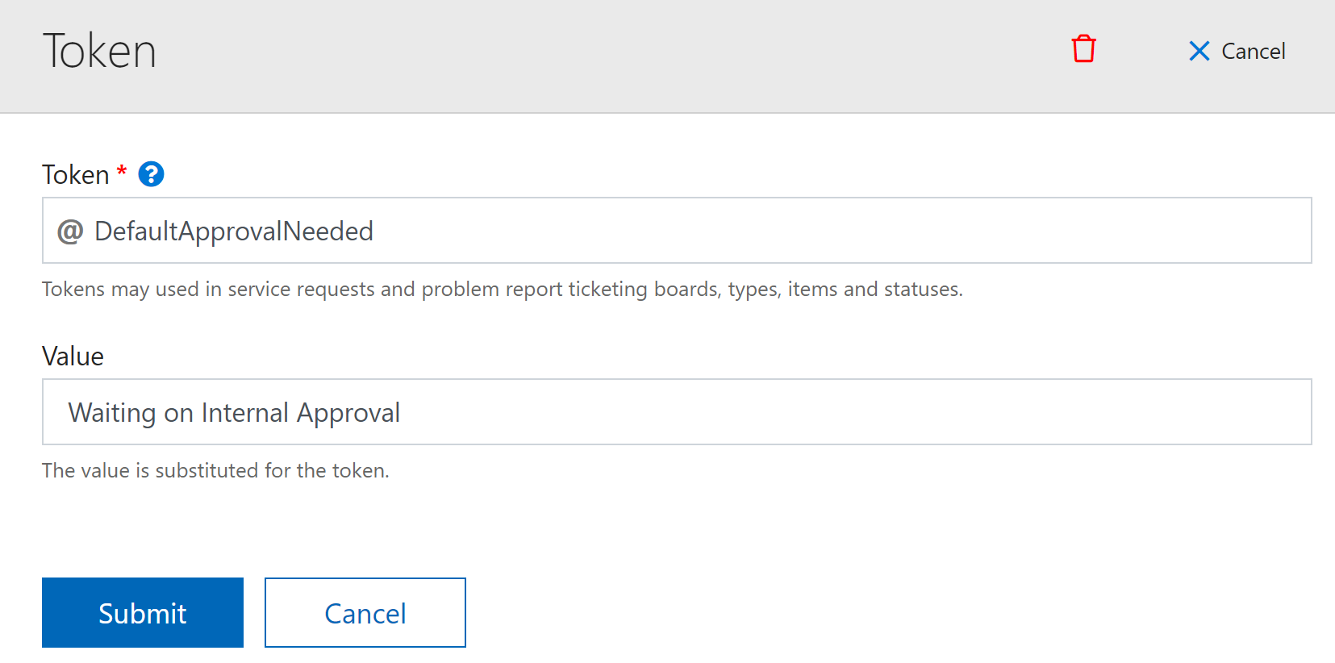
Task: Focus the Token input with DefaultApprovalNeeded
Action: 677,231
